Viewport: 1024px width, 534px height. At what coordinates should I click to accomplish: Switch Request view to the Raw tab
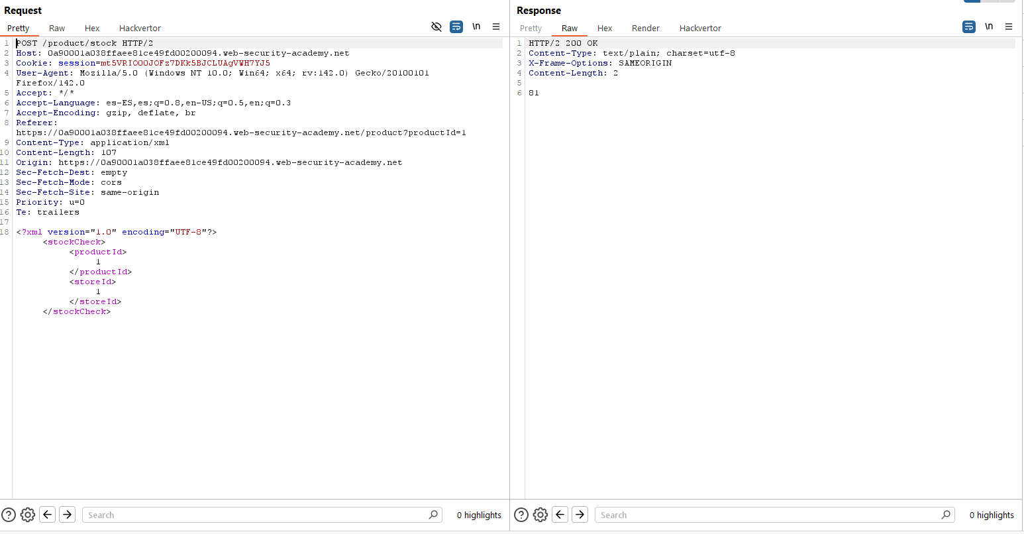57,28
